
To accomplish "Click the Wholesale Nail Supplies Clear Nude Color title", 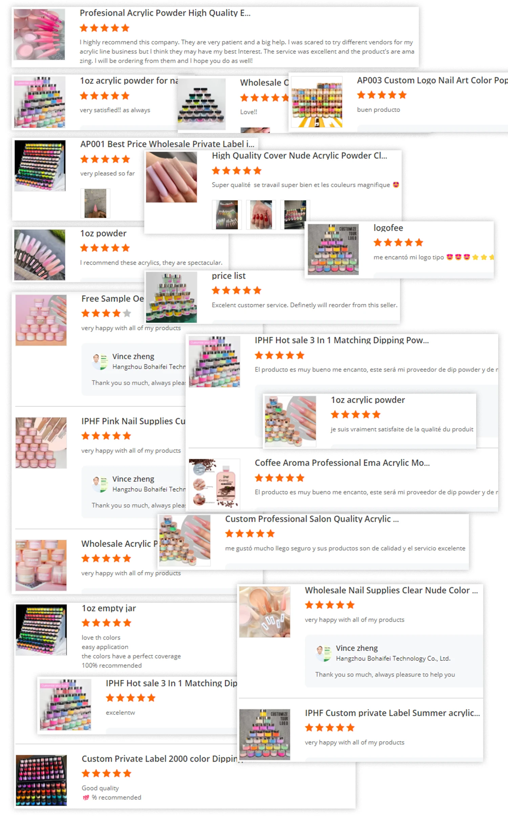I will click(x=391, y=590).
